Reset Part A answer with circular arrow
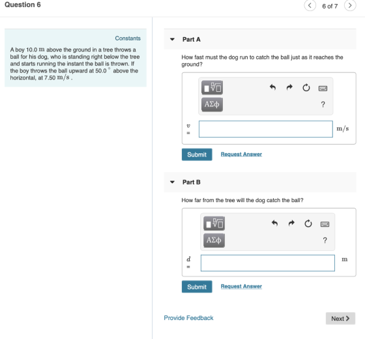365x339 pixels. click(306, 88)
